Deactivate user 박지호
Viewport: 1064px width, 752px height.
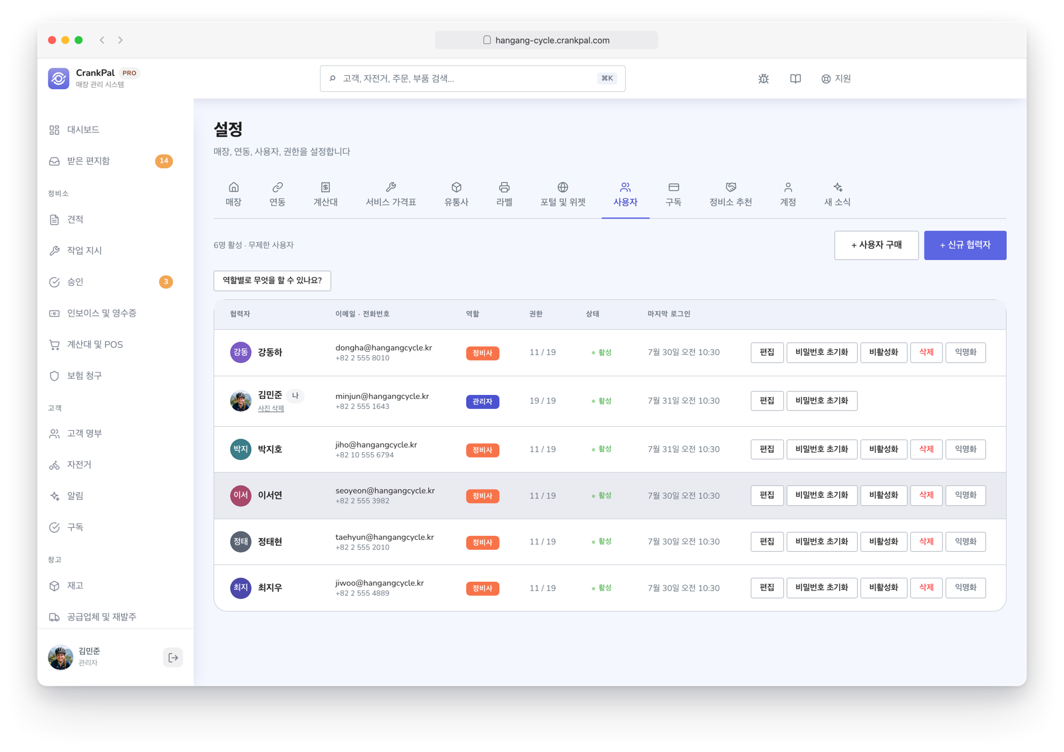coord(884,449)
